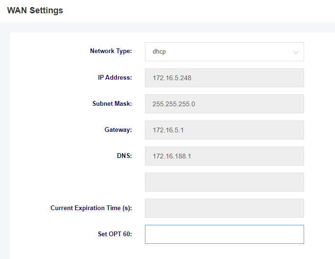Screen dimensions: 335x259
Task: Click the IP Address label
Action: tap(115, 77)
